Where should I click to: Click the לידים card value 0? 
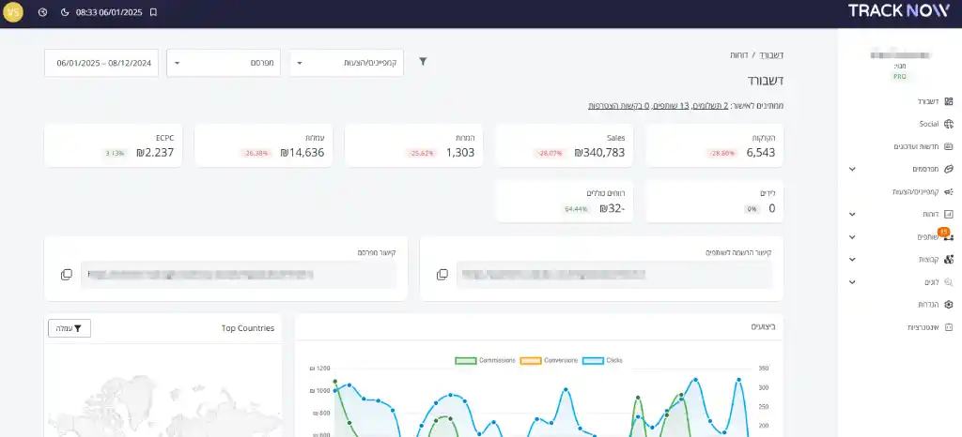[772, 209]
